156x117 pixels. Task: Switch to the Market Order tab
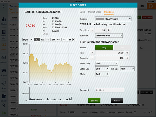95,12
